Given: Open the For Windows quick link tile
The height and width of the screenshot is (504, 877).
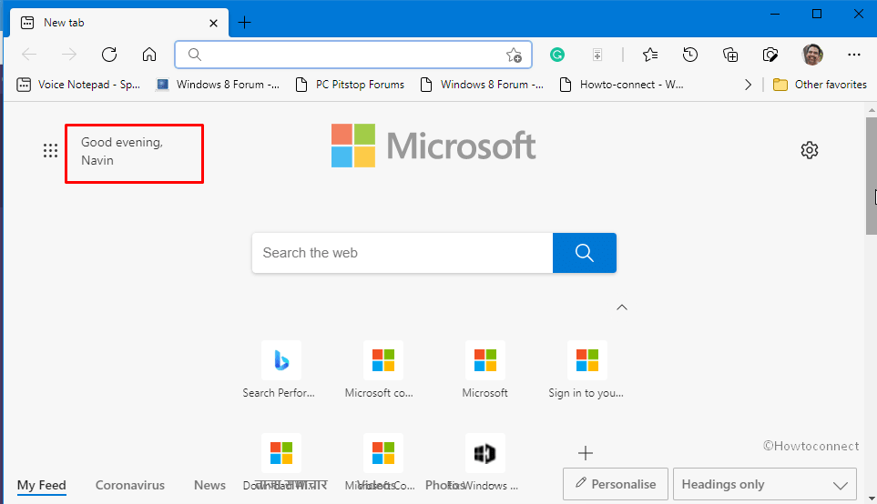Looking at the screenshot, I should click(484, 461).
